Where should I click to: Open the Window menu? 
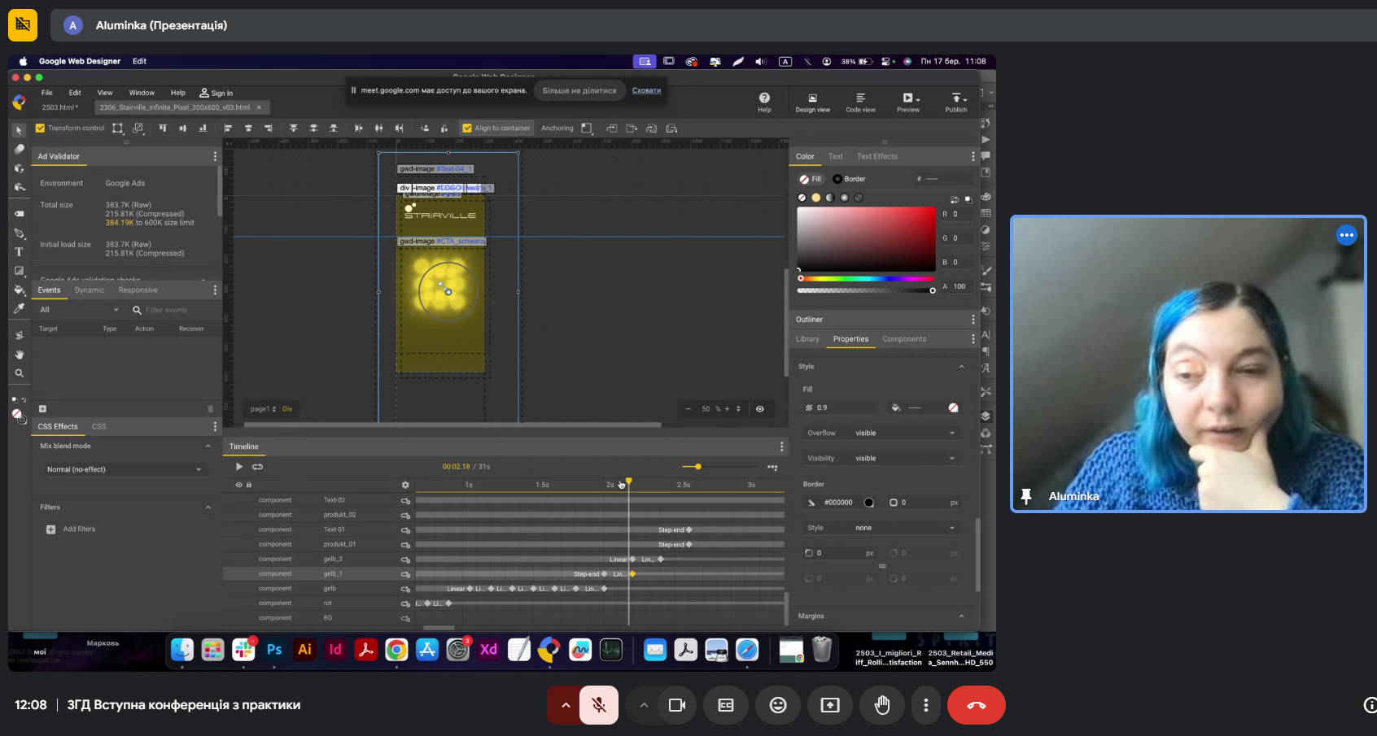pos(141,93)
